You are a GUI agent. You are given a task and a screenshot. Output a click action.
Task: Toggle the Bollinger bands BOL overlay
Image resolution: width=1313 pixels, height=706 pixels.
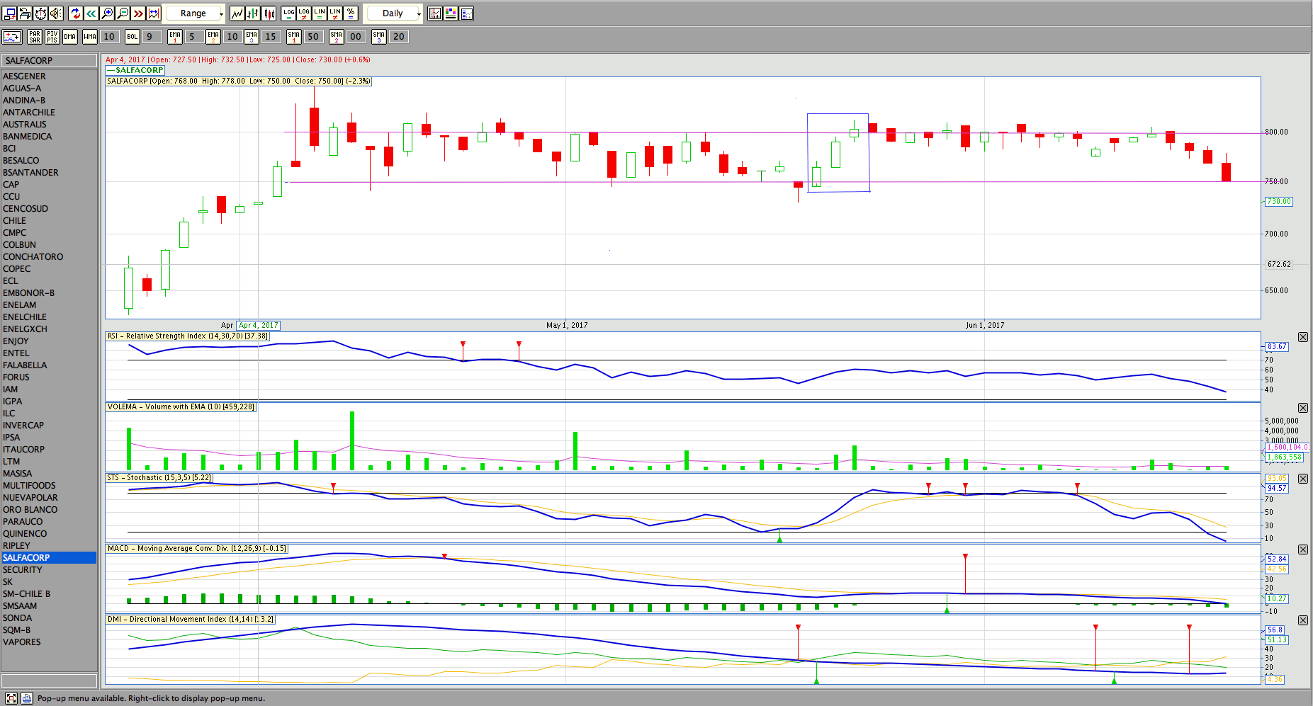pos(133,37)
